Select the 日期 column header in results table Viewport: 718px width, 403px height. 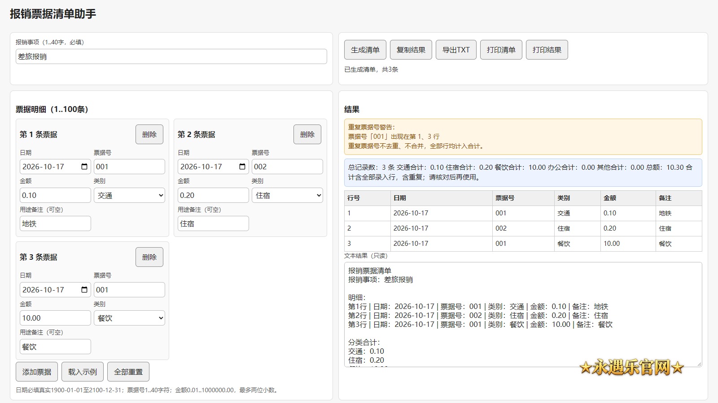point(441,198)
